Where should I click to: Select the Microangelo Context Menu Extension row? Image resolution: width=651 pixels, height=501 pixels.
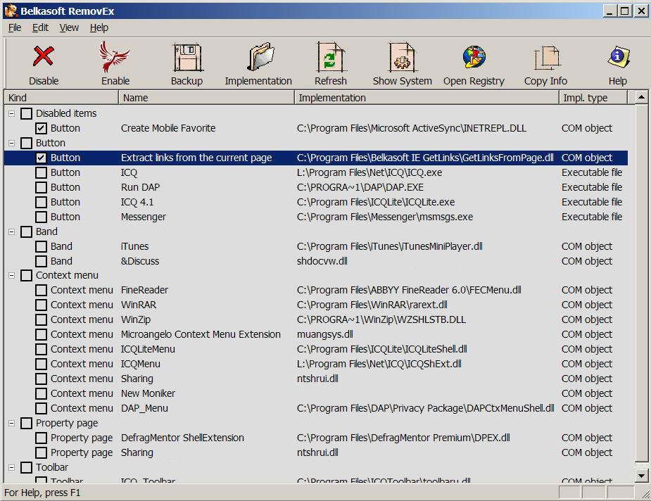click(x=315, y=334)
